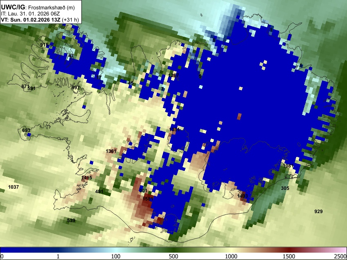Click the color scale at tick label 2500

pos(341,256)
